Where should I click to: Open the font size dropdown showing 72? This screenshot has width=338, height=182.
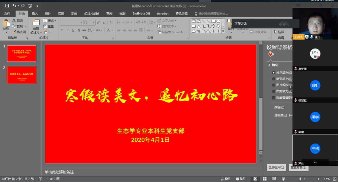[94, 23]
